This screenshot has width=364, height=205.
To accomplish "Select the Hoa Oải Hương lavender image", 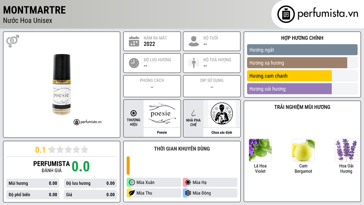I will click(346, 150).
